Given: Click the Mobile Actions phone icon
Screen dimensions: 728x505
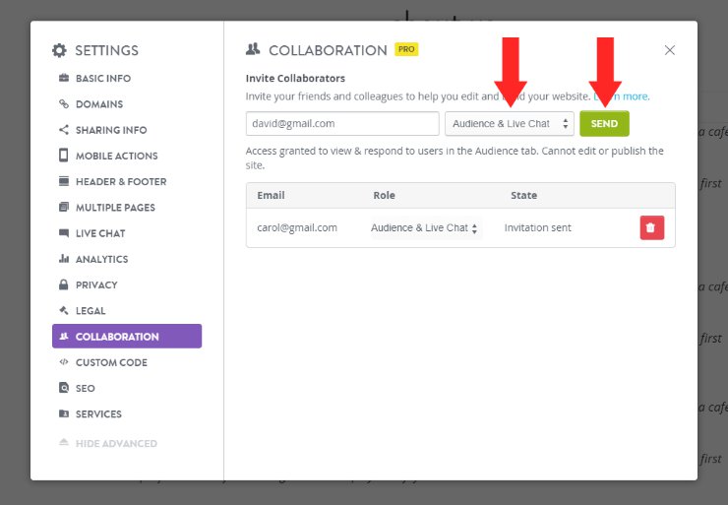Looking at the screenshot, I should (x=64, y=156).
